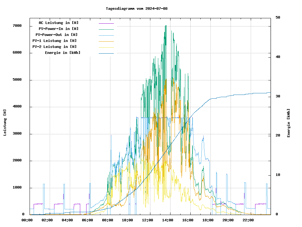This screenshot has height=227, width=302.
Task: Click the light blue PV-Power-Out legend line
Action: click(106, 35)
